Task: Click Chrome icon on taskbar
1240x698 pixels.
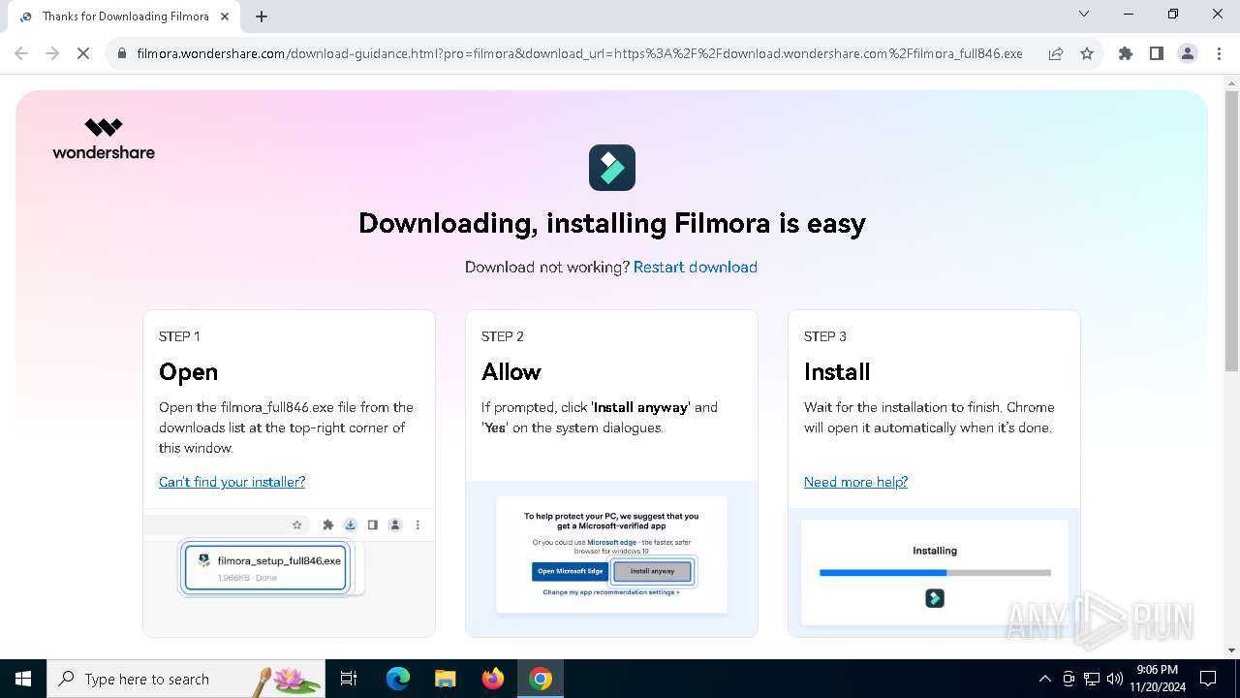Action: click(541, 679)
